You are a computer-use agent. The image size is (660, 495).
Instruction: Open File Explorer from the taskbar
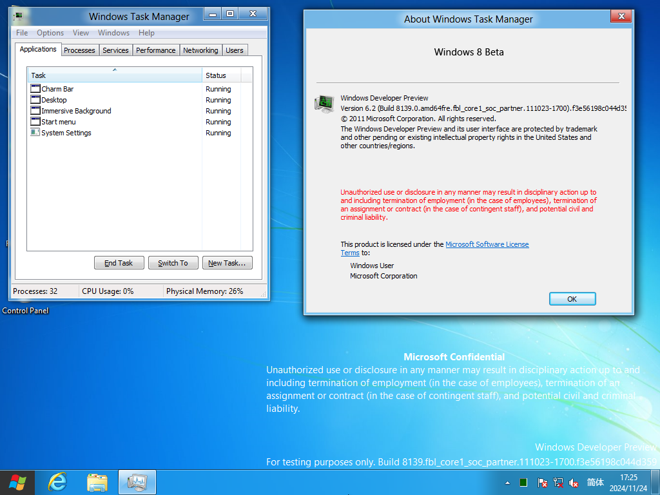(97, 482)
